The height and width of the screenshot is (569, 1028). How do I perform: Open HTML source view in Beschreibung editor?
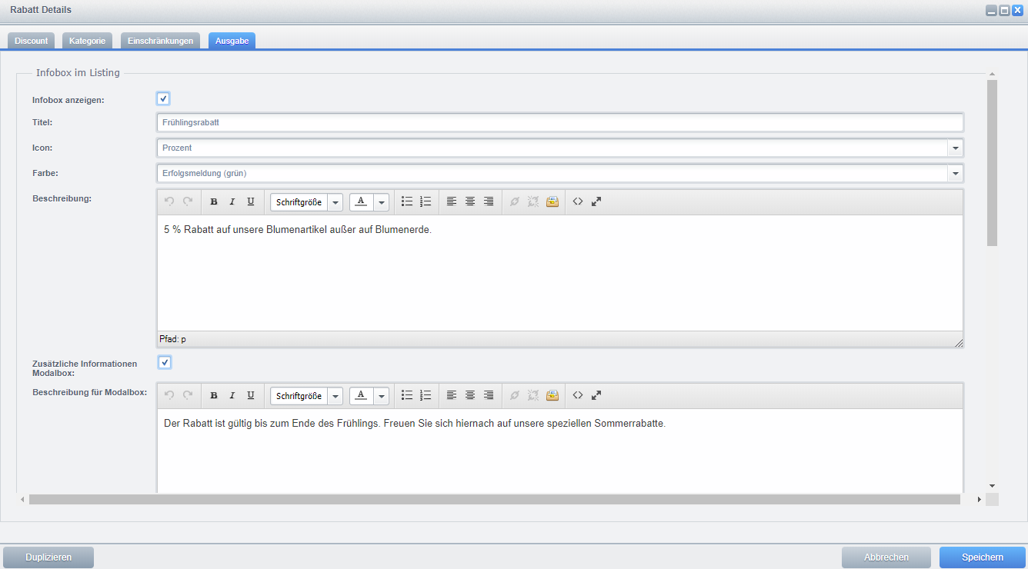[x=578, y=201]
